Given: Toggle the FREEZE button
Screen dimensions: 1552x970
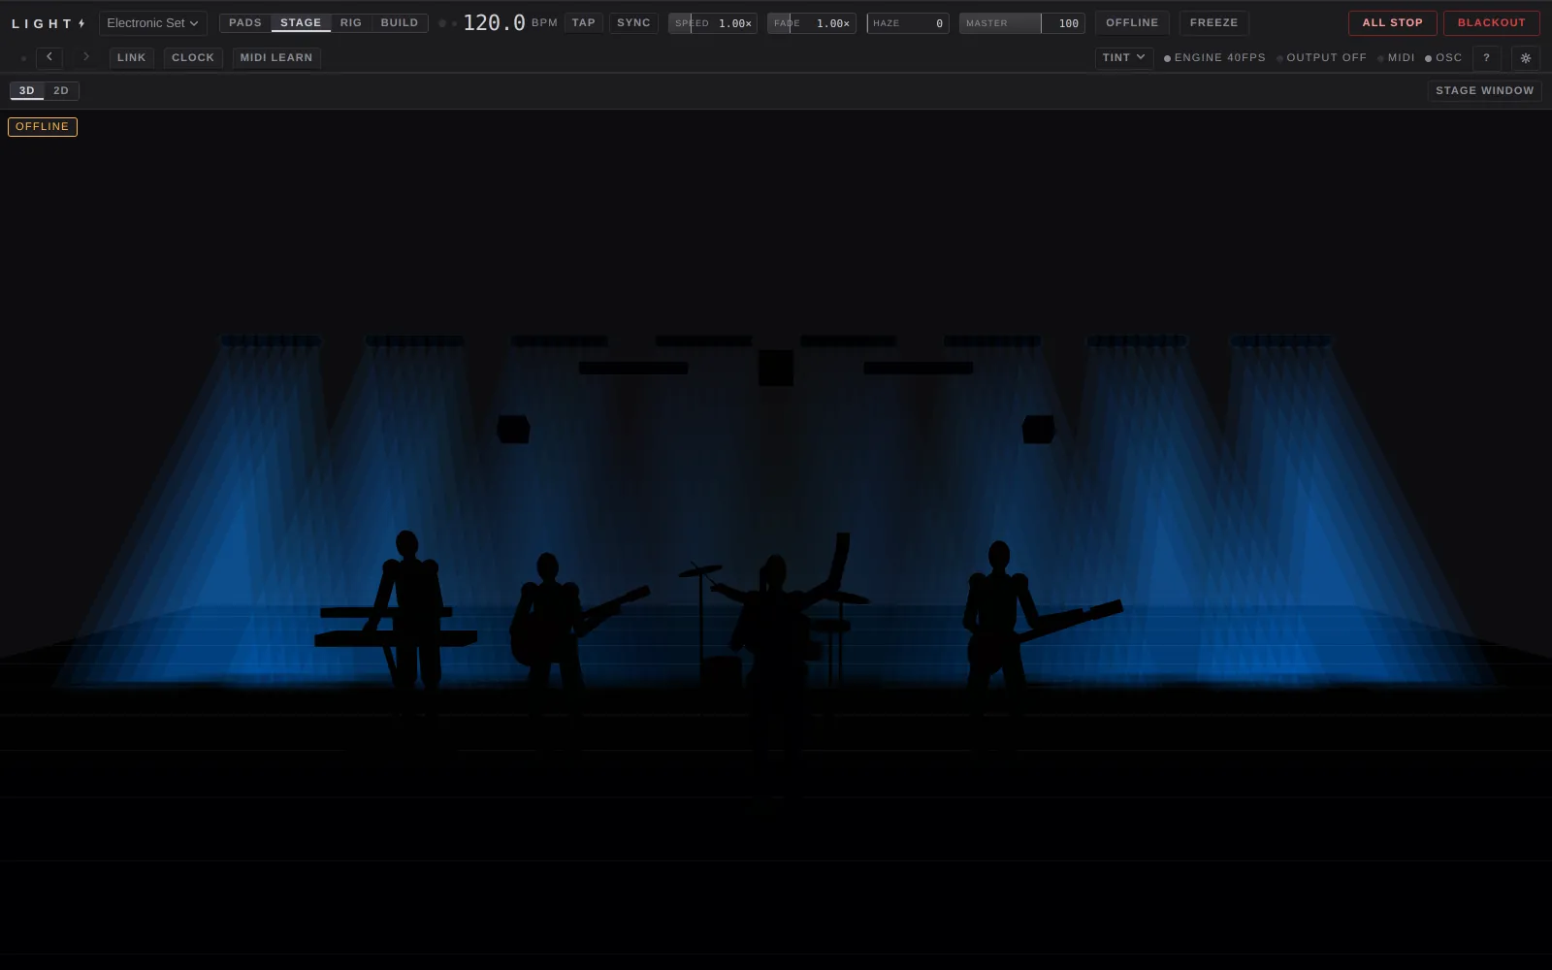Looking at the screenshot, I should [x=1214, y=23].
